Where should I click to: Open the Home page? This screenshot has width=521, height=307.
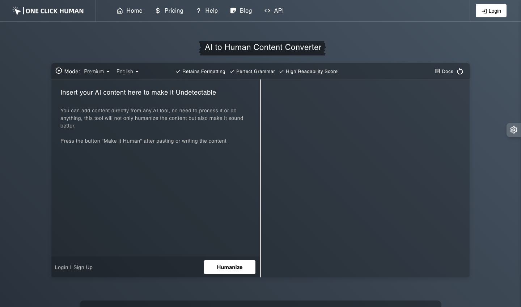click(x=130, y=11)
